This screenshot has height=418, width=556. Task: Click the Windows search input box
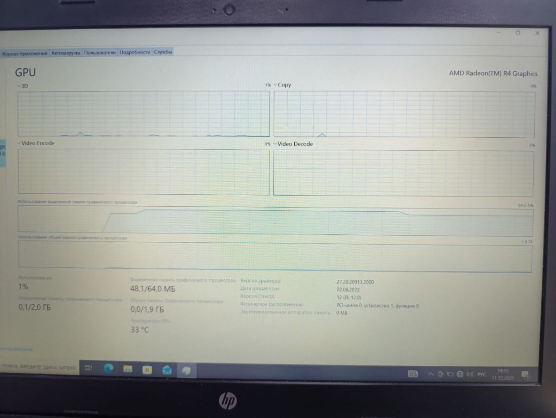click(39, 367)
